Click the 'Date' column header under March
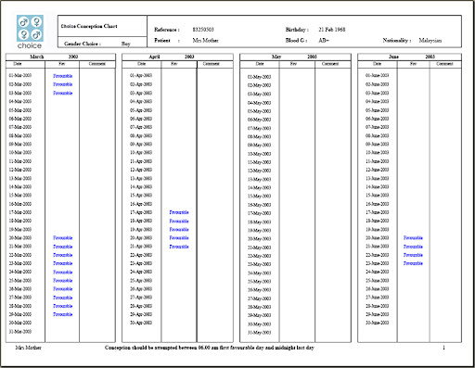Image resolution: width=475 pixels, height=368 pixels. coord(18,64)
